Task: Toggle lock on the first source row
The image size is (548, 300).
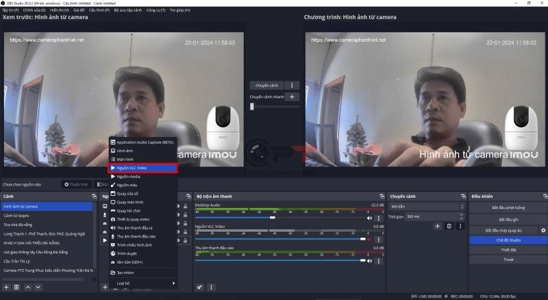Action: pyautogui.click(x=185, y=206)
